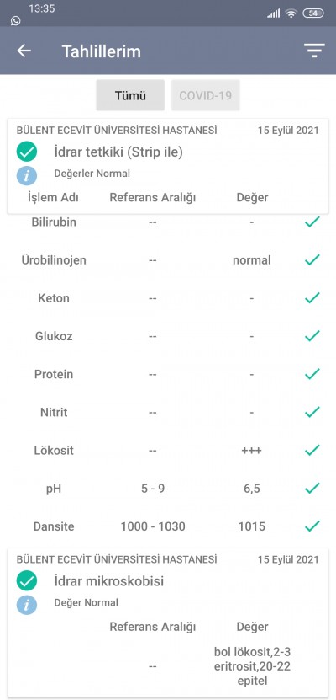The width and height of the screenshot is (336, 700).
Task: Tap info icon beside Değerler Normal
Action: 27,175
